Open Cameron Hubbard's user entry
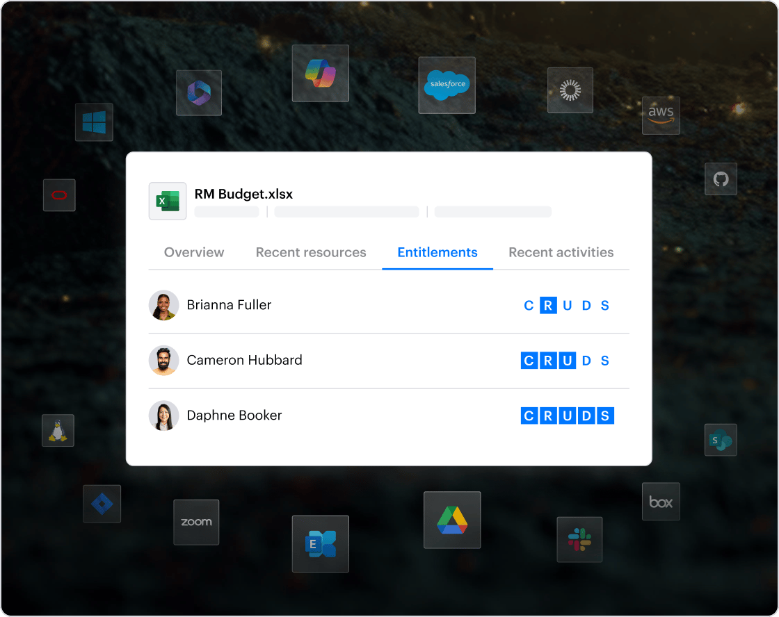Screen dimensions: 779x617 pyautogui.click(x=244, y=361)
